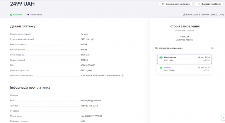
Task: Select the Повернення 17 квіт 2026 card
Action: [x=184, y=59]
